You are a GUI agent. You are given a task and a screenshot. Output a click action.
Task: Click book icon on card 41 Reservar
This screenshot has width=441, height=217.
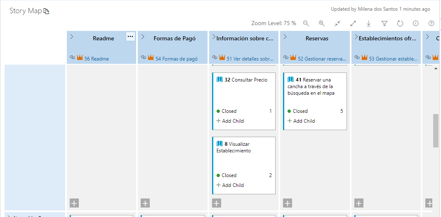click(290, 80)
